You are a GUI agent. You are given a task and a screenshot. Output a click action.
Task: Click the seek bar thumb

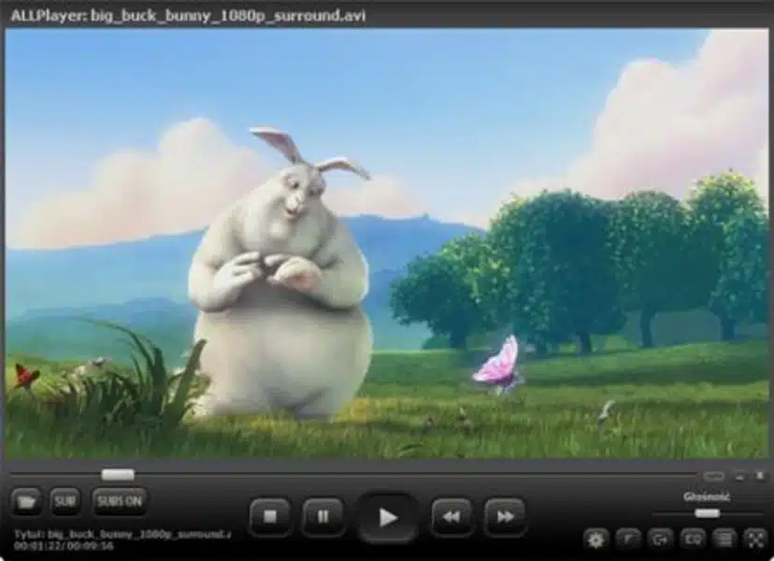[x=118, y=475]
